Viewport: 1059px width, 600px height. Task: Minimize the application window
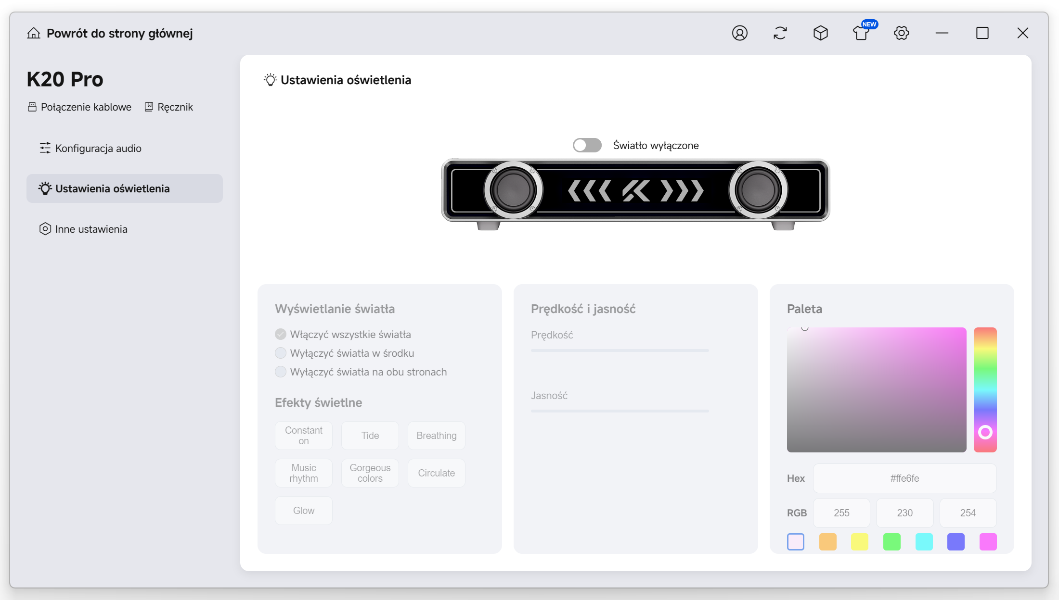coord(942,33)
